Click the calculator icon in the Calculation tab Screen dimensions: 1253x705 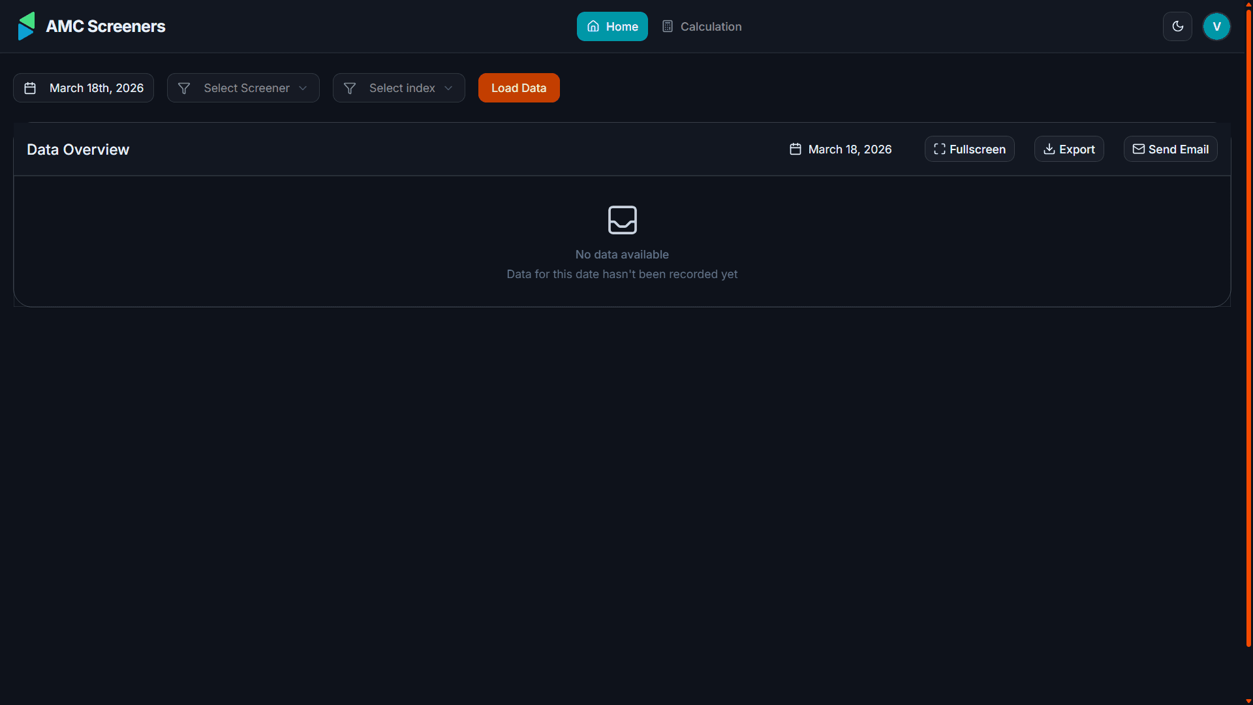click(667, 26)
